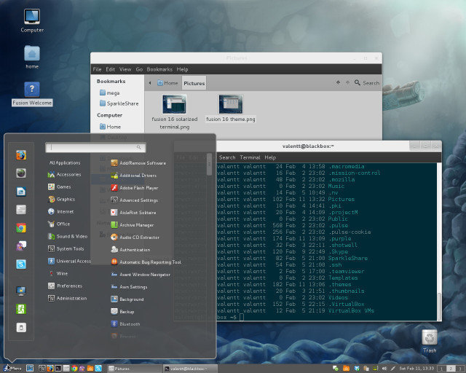Viewport: 466px width, 373px height.
Task: Launch Firefox from the panel launchers
Action: (x=50, y=369)
